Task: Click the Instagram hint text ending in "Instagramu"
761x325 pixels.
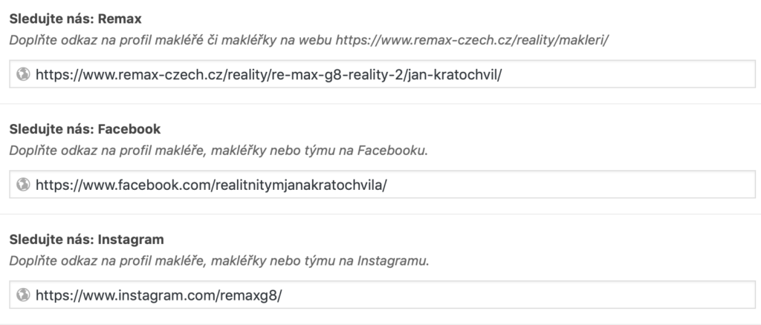Action: [x=219, y=261]
